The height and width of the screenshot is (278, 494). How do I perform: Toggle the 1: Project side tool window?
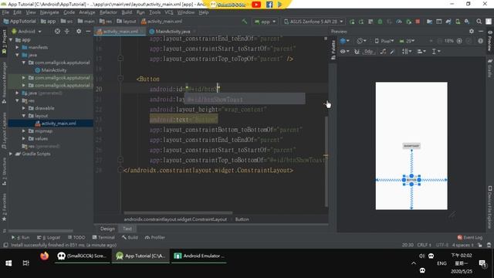click(4, 42)
